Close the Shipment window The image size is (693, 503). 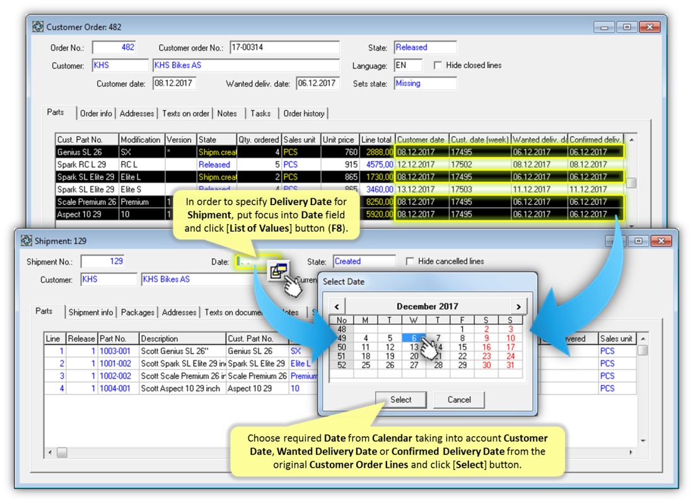(661, 240)
